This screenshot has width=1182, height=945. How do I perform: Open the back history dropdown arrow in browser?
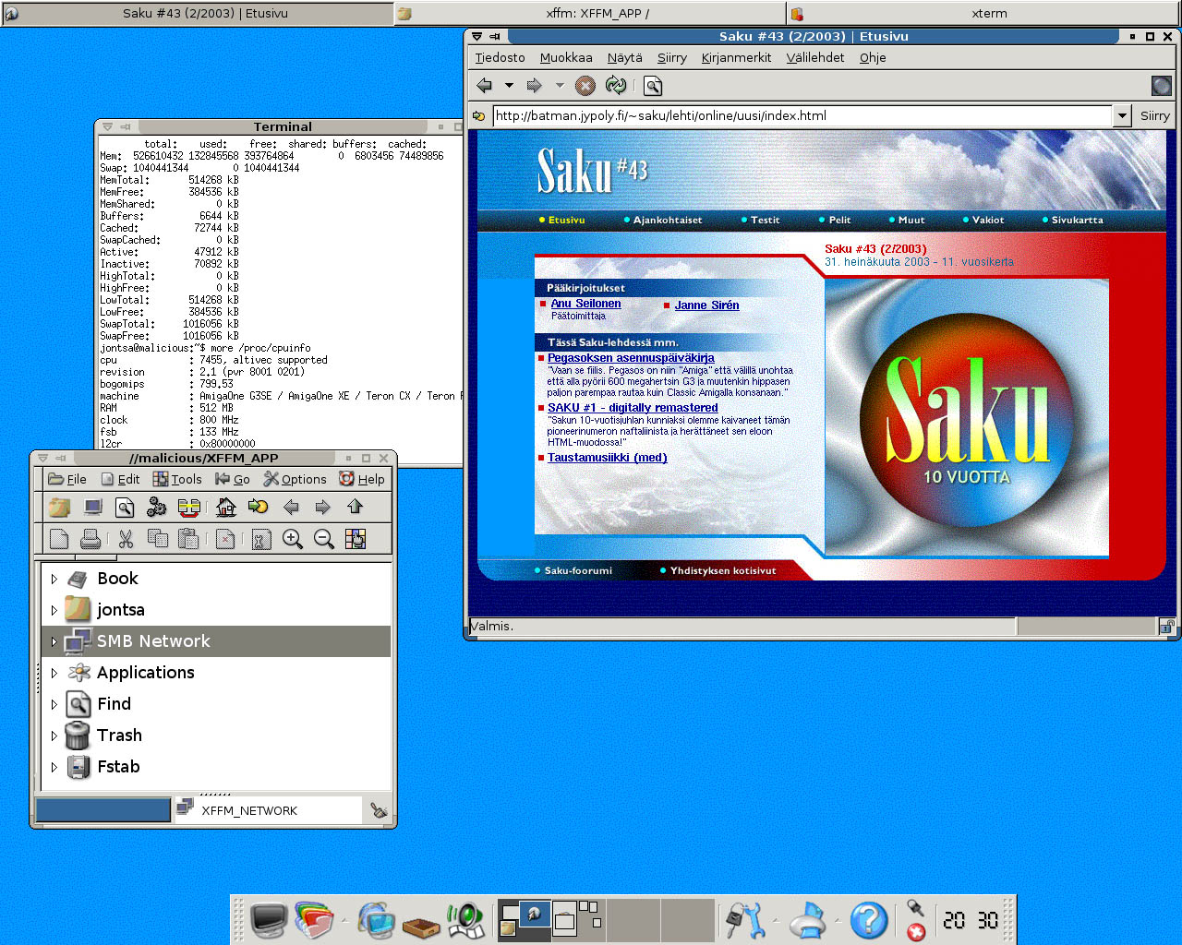[509, 86]
